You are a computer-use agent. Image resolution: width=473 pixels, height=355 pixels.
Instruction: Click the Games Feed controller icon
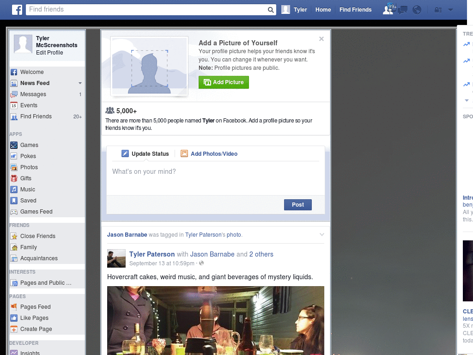(14, 212)
